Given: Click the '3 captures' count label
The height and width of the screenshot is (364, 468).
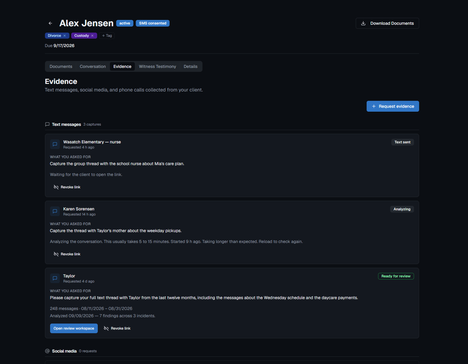Looking at the screenshot, I should click(x=92, y=124).
